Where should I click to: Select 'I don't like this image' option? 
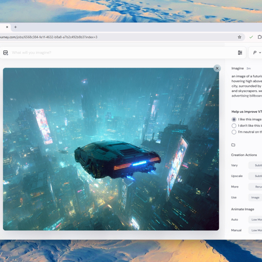tap(234, 126)
